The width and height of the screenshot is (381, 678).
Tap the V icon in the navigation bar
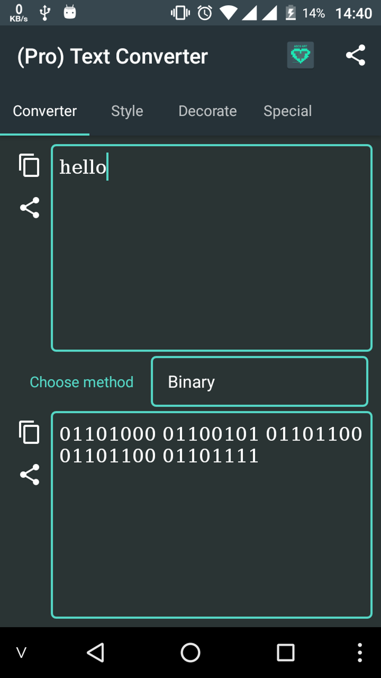click(21, 653)
